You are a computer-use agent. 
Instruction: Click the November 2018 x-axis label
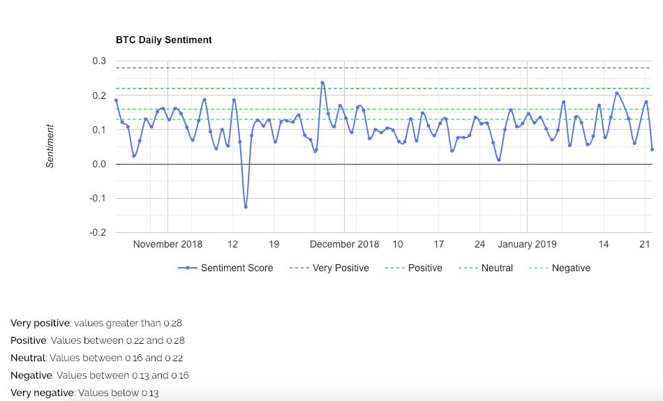tap(167, 244)
